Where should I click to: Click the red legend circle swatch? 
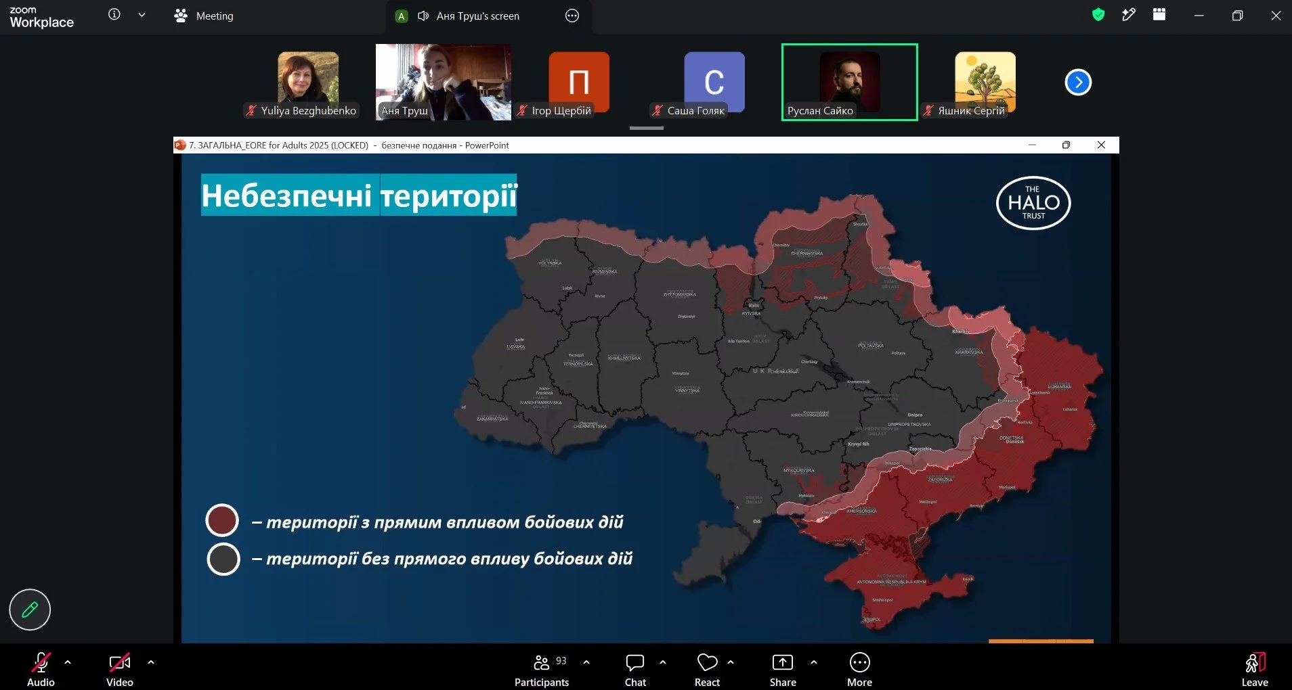[x=222, y=521]
